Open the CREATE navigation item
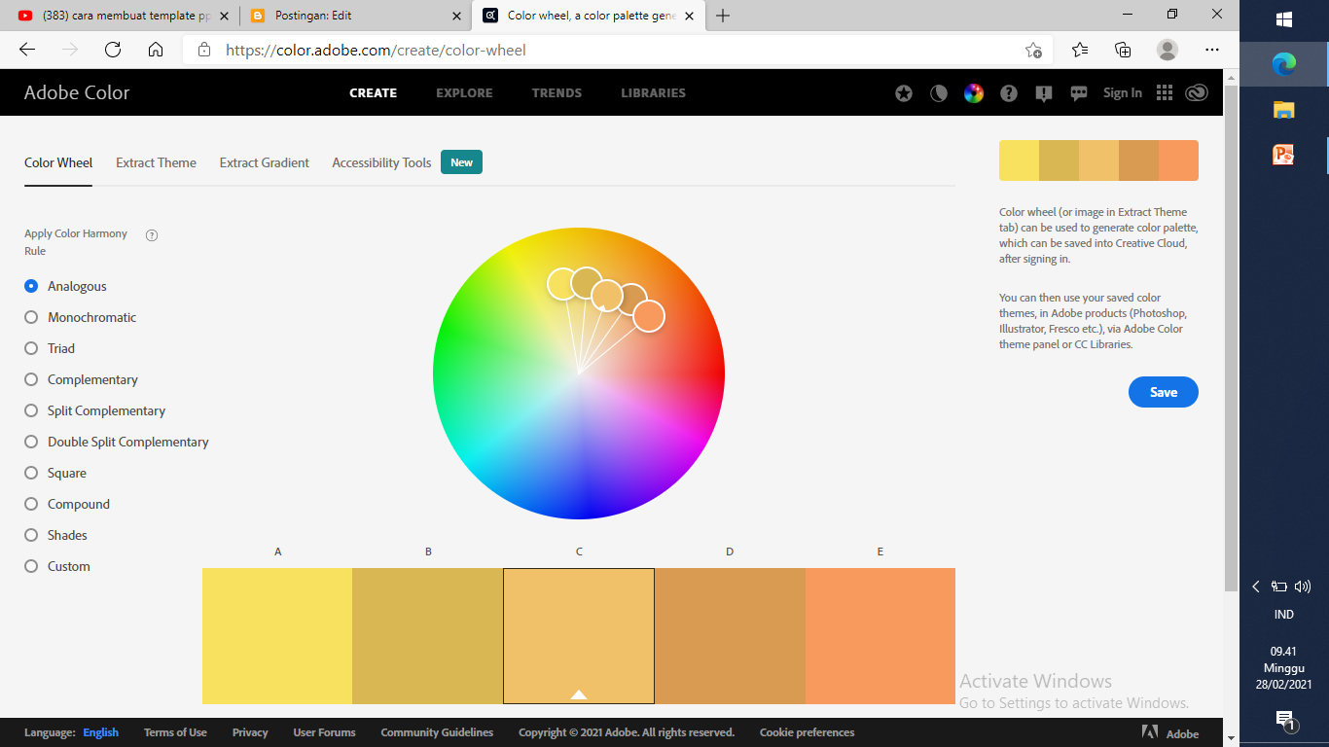Viewport: 1329px width, 747px height. [x=373, y=93]
